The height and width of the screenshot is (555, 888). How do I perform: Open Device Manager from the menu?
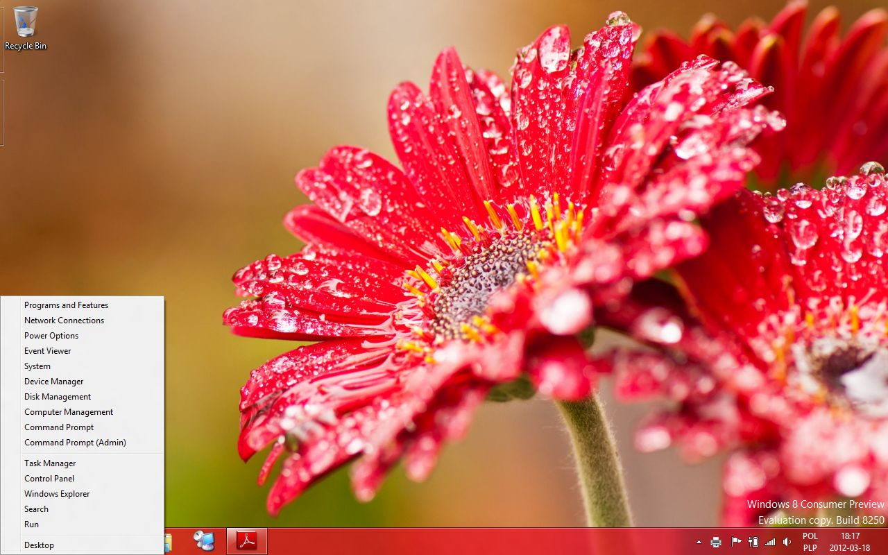point(83,382)
